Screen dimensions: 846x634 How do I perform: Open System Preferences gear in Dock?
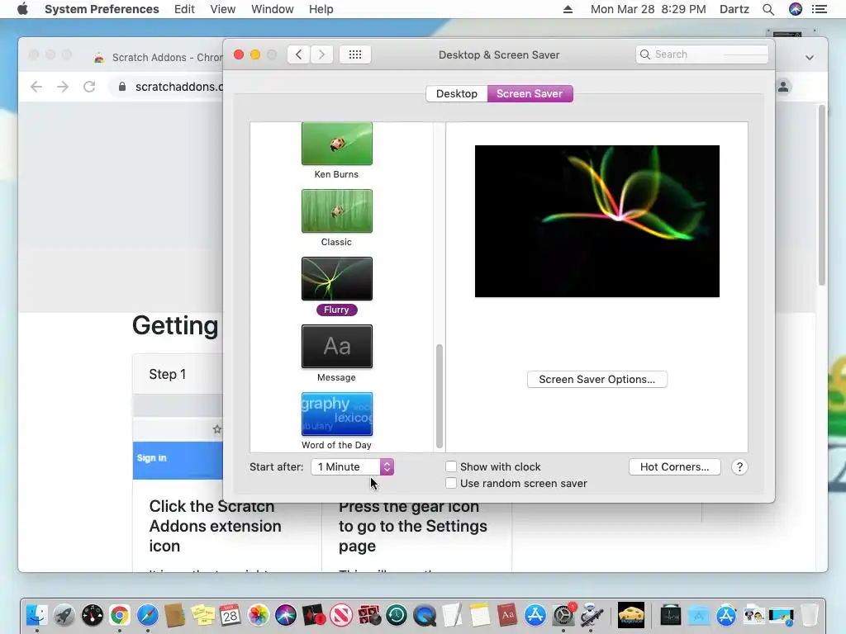tap(563, 614)
